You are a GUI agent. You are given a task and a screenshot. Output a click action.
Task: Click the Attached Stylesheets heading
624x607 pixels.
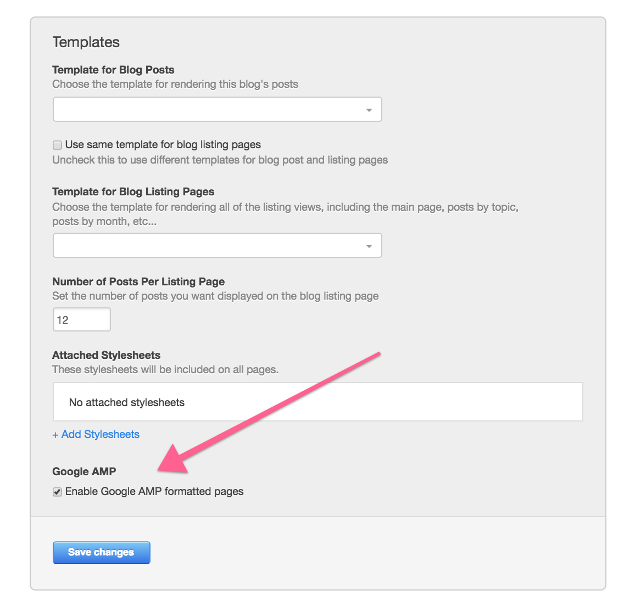click(x=106, y=356)
